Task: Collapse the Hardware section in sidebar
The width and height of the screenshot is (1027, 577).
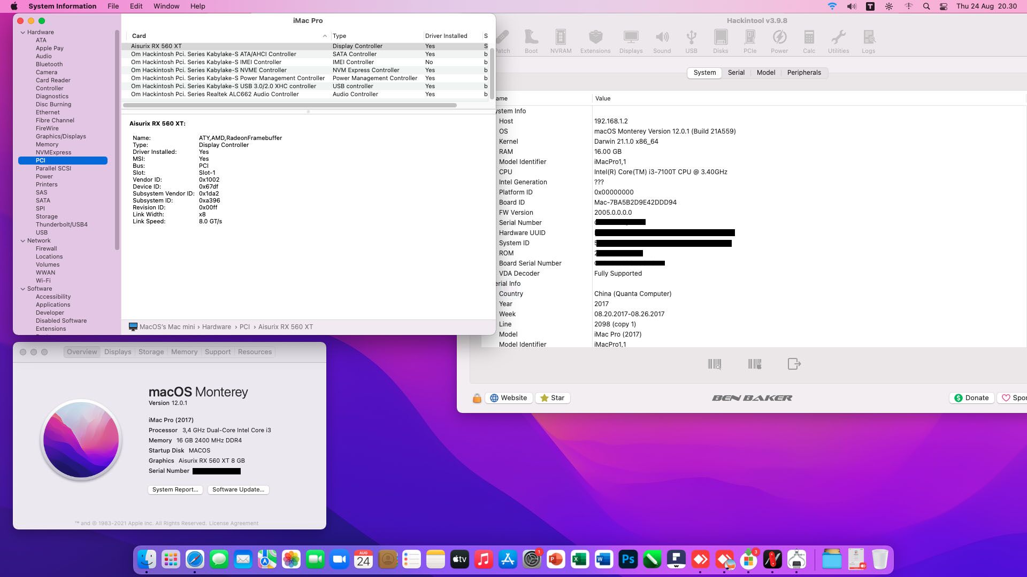Action: click(23, 32)
